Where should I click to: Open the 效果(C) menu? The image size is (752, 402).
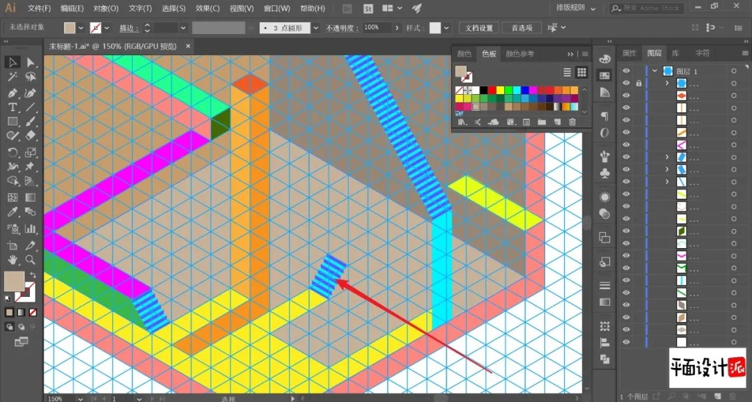[207, 8]
